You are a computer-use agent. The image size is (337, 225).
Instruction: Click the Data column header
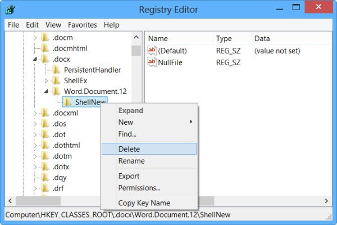tap(262, 39)
